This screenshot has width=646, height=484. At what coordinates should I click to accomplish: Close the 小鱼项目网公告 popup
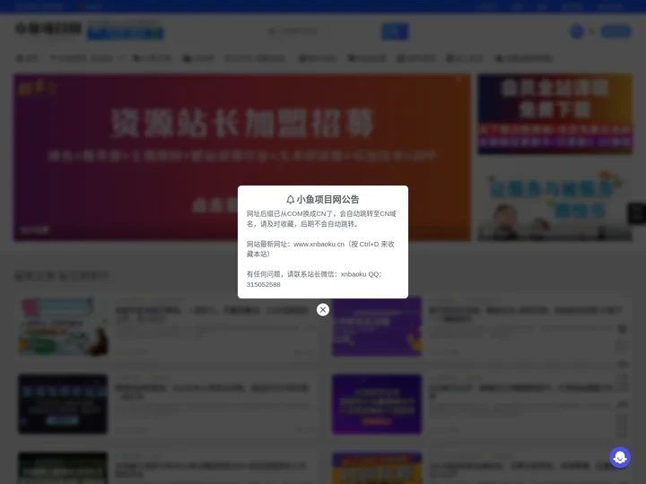323,309
